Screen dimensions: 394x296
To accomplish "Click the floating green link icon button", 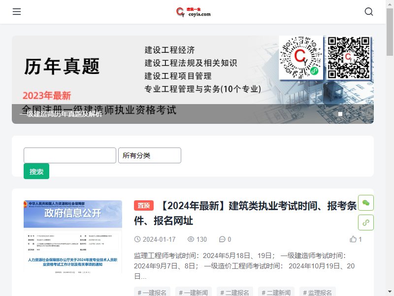I will tap(366, 222).
